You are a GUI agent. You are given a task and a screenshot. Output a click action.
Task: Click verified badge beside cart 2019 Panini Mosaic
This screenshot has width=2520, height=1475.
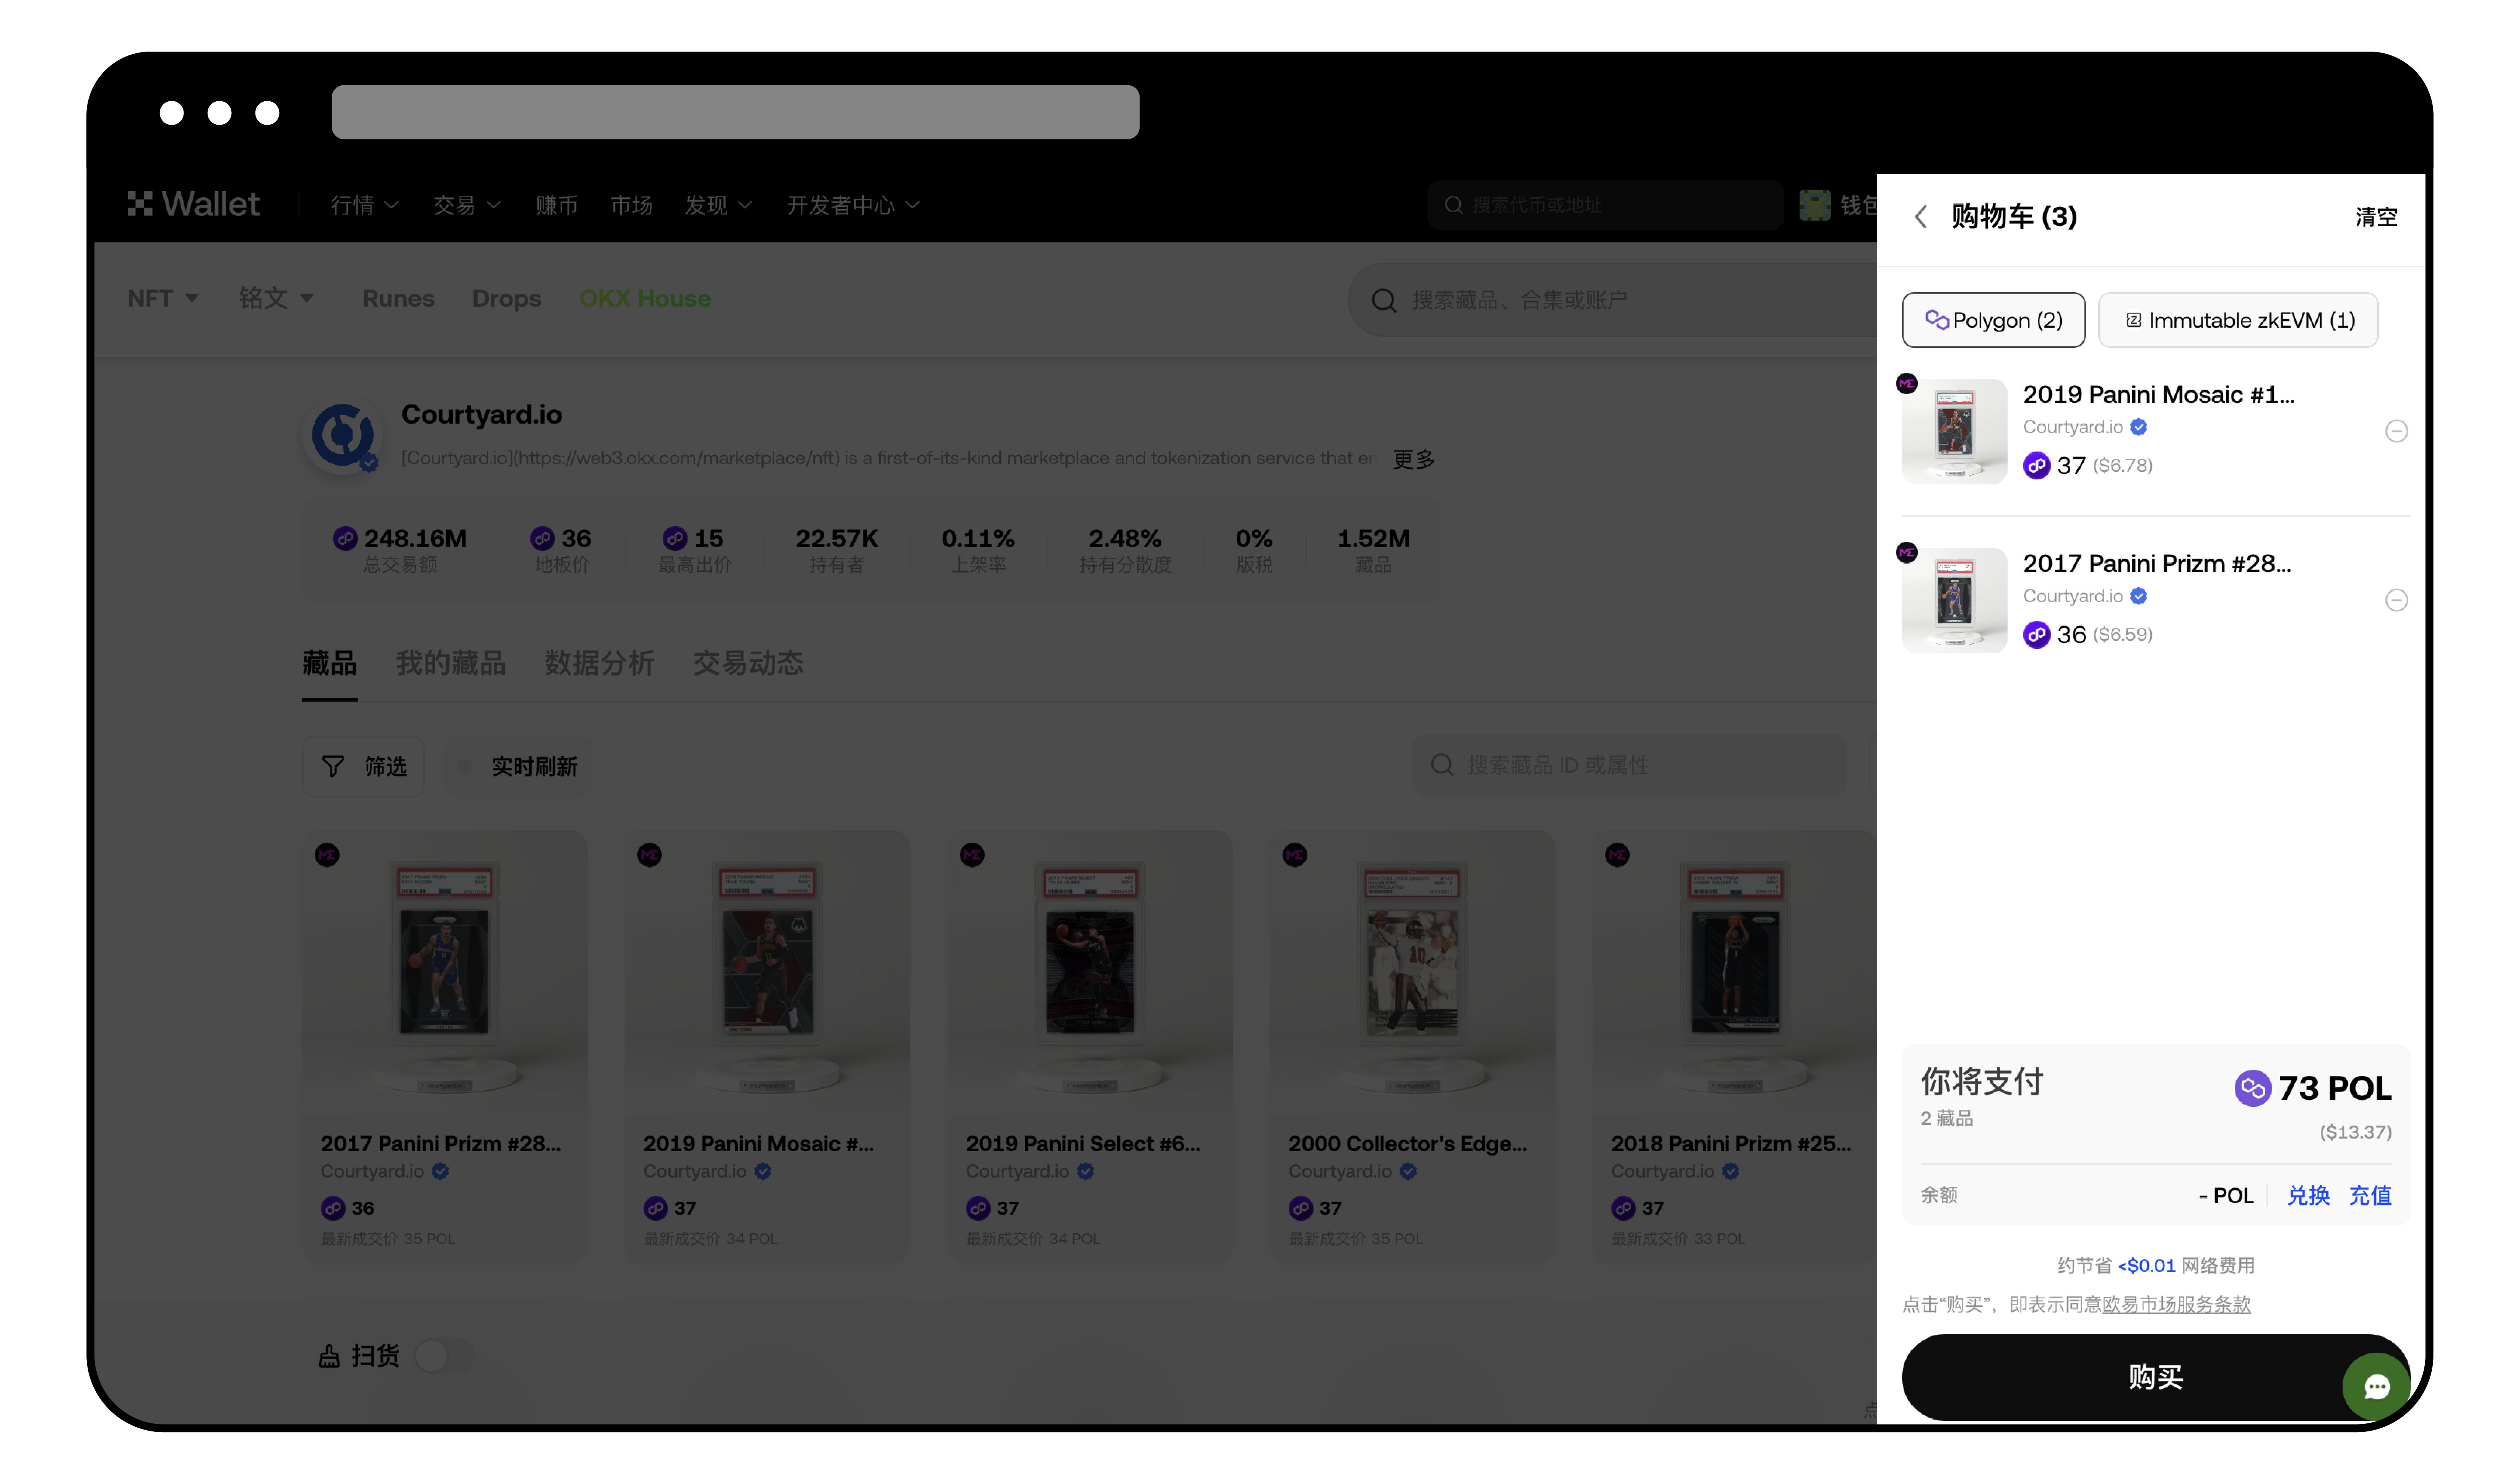pos(2138,427)
